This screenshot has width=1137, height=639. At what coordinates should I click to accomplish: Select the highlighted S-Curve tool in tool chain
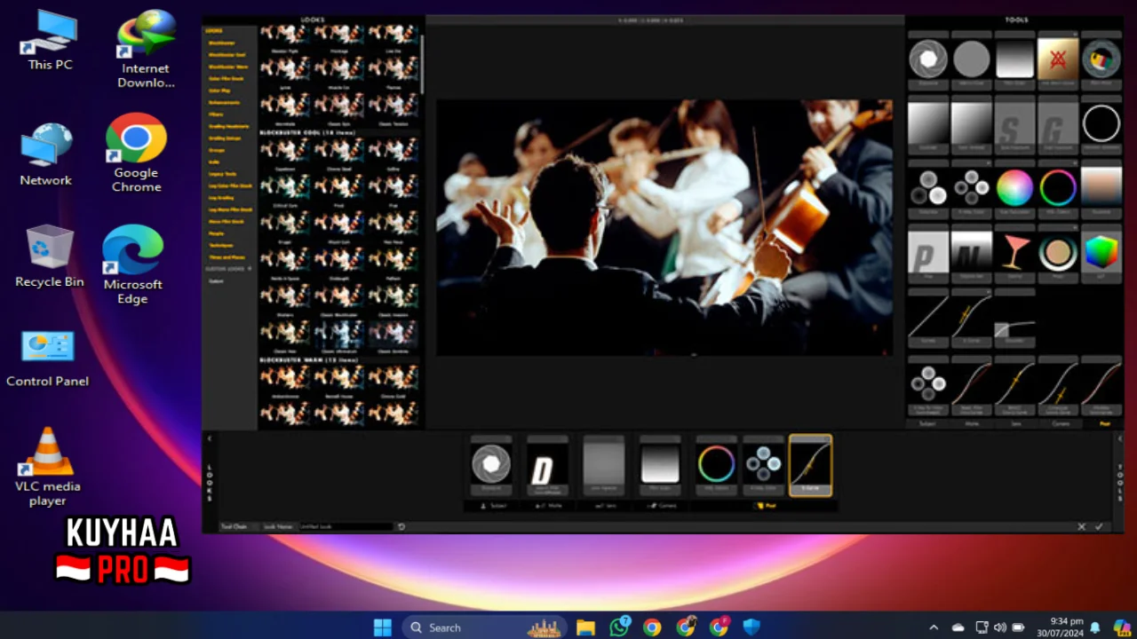pyautogui.click(x=810, y=465)
